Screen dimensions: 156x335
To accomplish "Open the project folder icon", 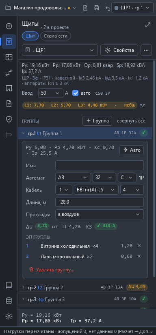I will [8, 8].
